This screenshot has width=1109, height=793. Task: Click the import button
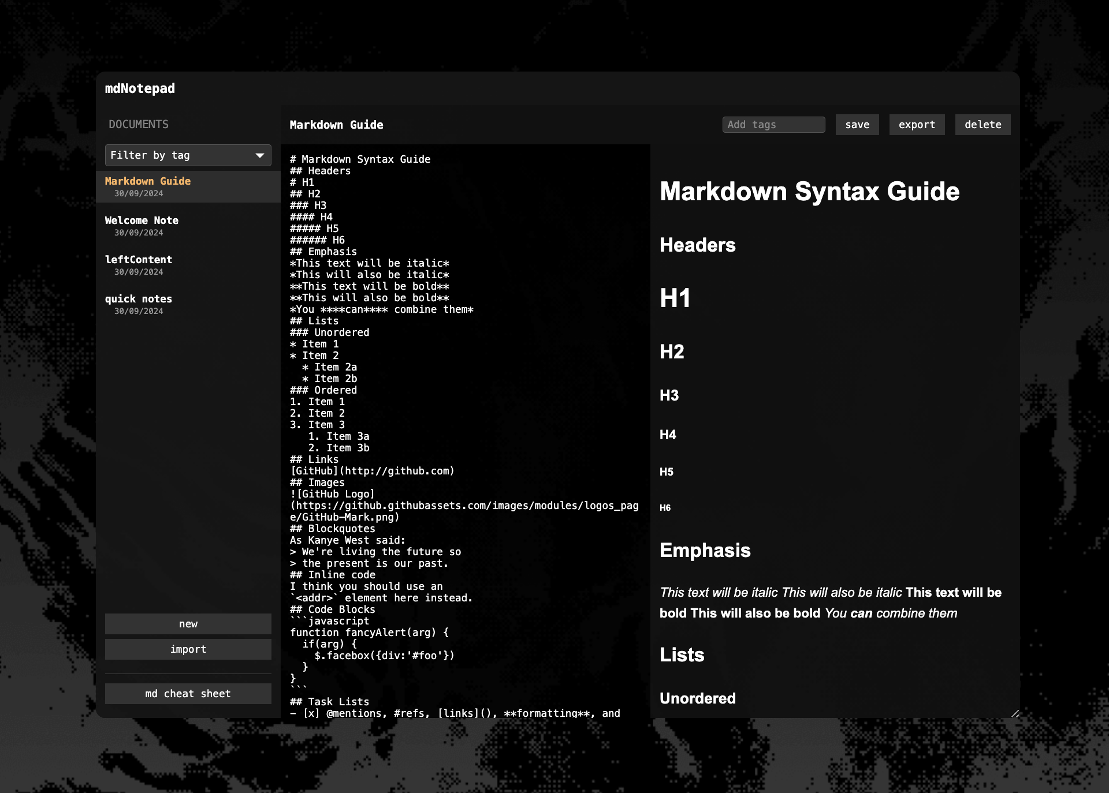tap(188, 649)
